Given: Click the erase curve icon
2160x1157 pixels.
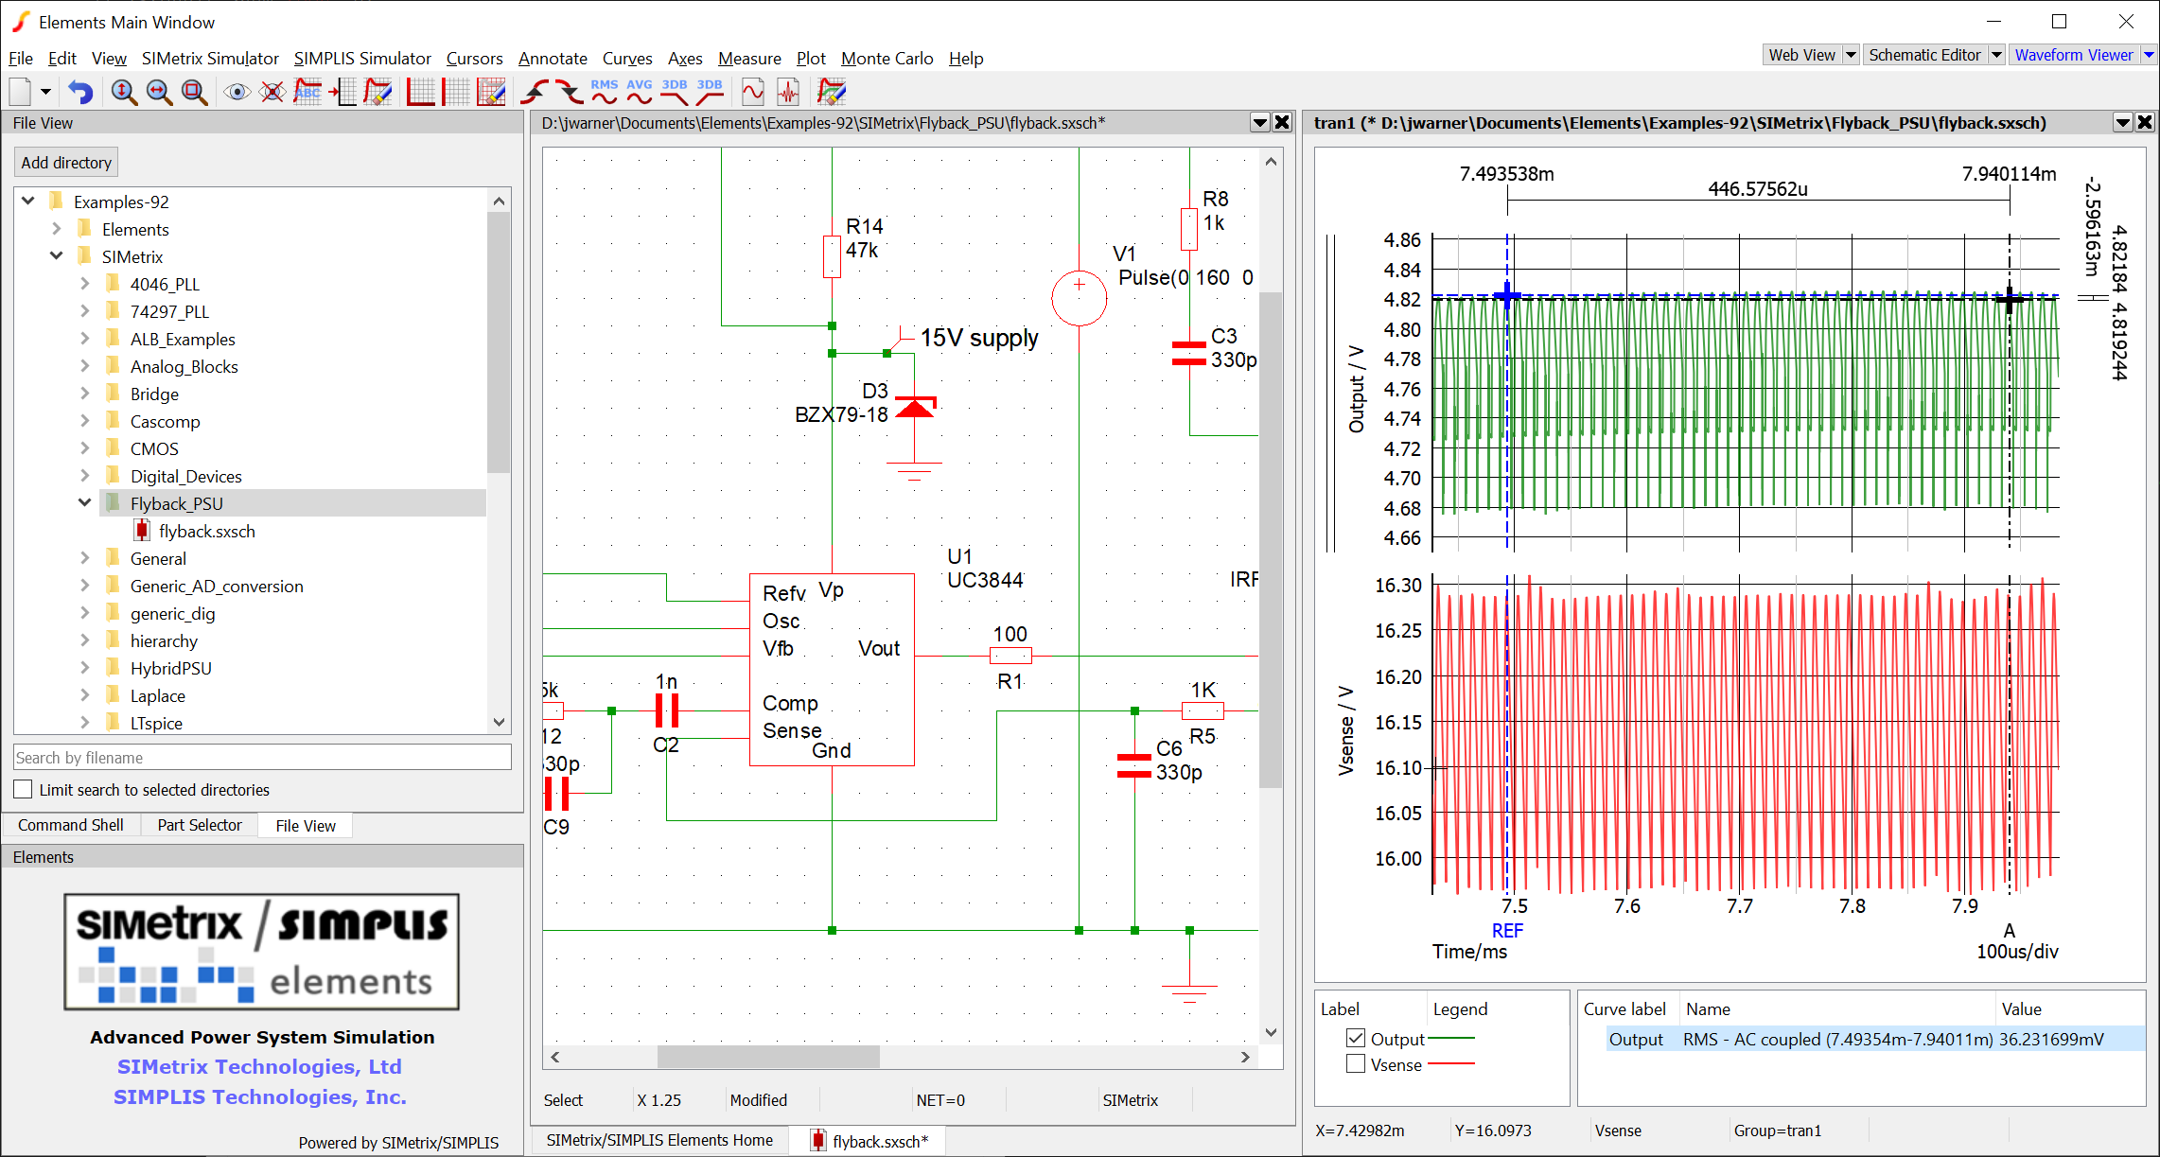Looking at the screenshot, I should tap(378, 92).
